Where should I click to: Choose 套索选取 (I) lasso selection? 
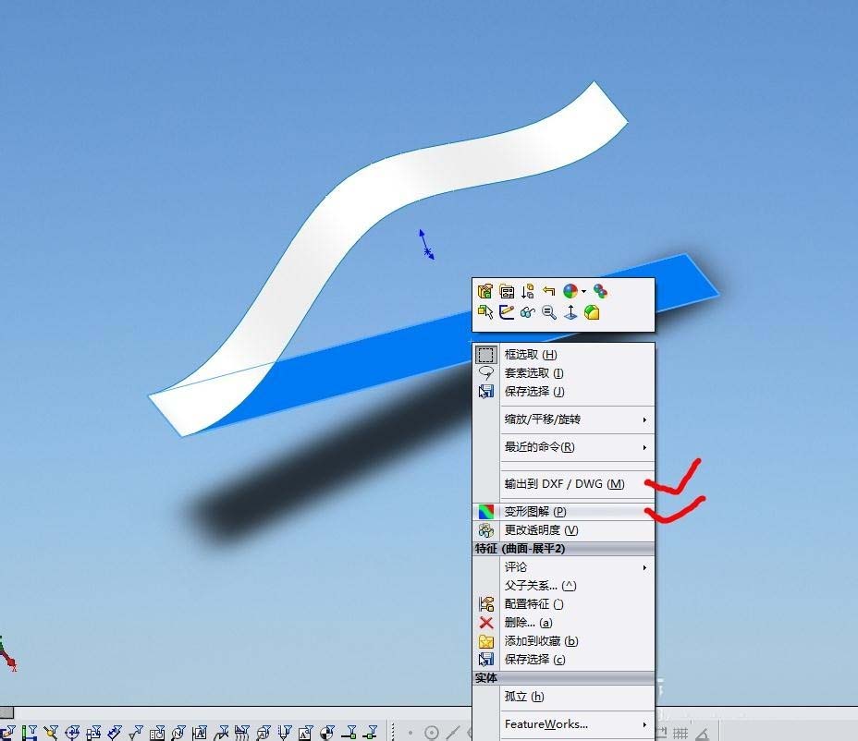point(564,373)
